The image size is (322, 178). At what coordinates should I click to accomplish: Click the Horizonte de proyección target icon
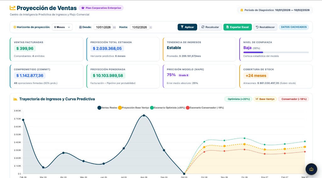tap(15, 27)
